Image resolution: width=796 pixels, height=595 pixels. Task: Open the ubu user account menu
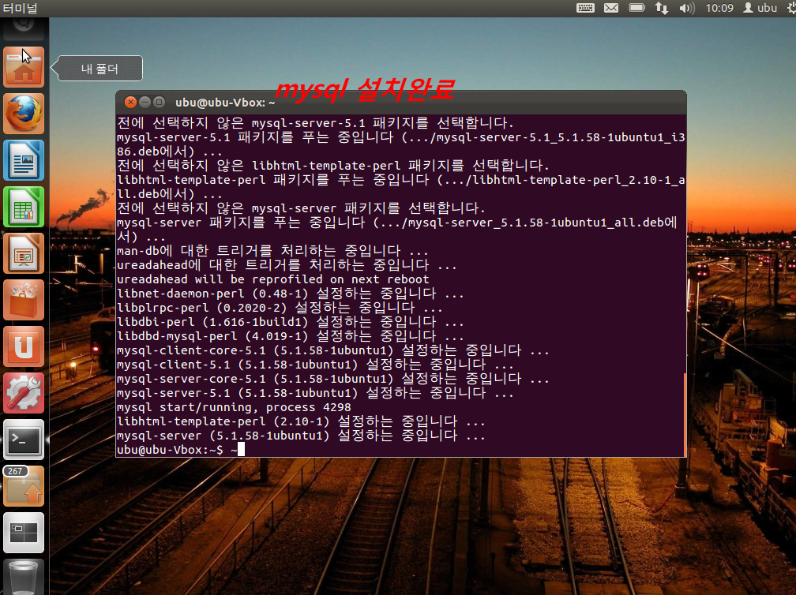pos(760,8)
